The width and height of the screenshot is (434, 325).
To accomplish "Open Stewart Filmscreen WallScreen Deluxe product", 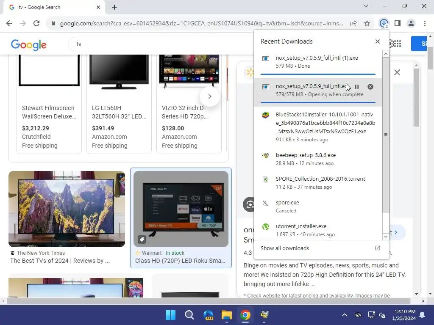I will click(x=49, y=104).
